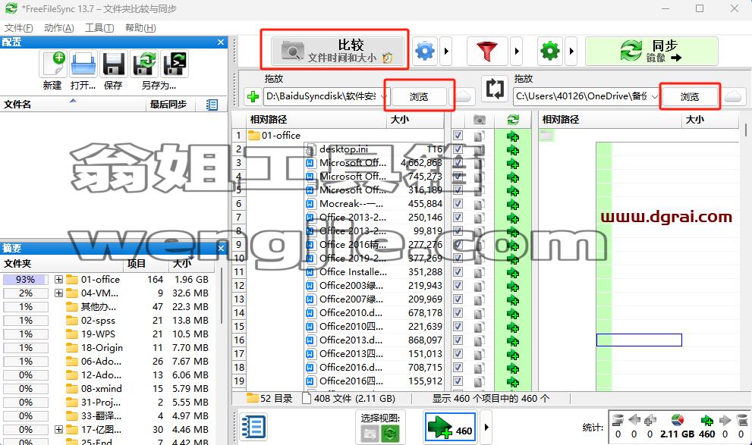Expand the 04-VM... folder in summary
752x445 pixels.
[x=58, y=293]
